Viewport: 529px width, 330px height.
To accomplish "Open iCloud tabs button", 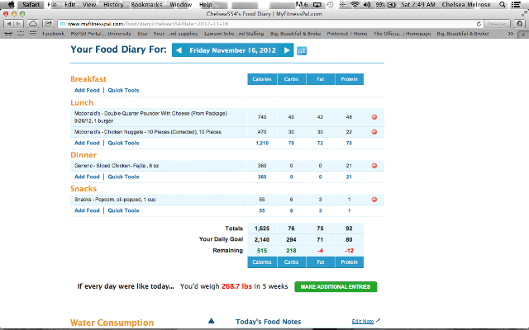I will [x=33, y=24].
